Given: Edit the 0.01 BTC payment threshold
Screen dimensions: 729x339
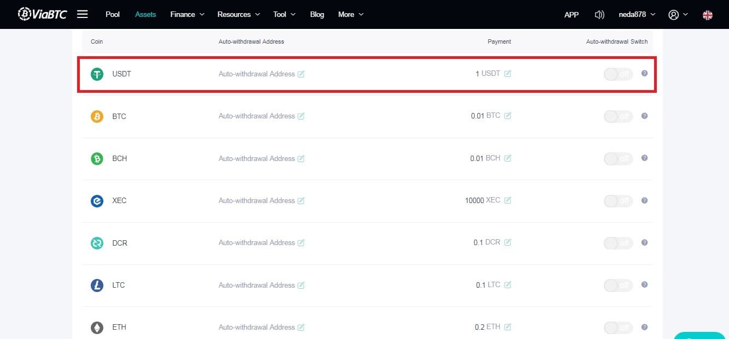Looking at the screenshot, I should [508, 116].
